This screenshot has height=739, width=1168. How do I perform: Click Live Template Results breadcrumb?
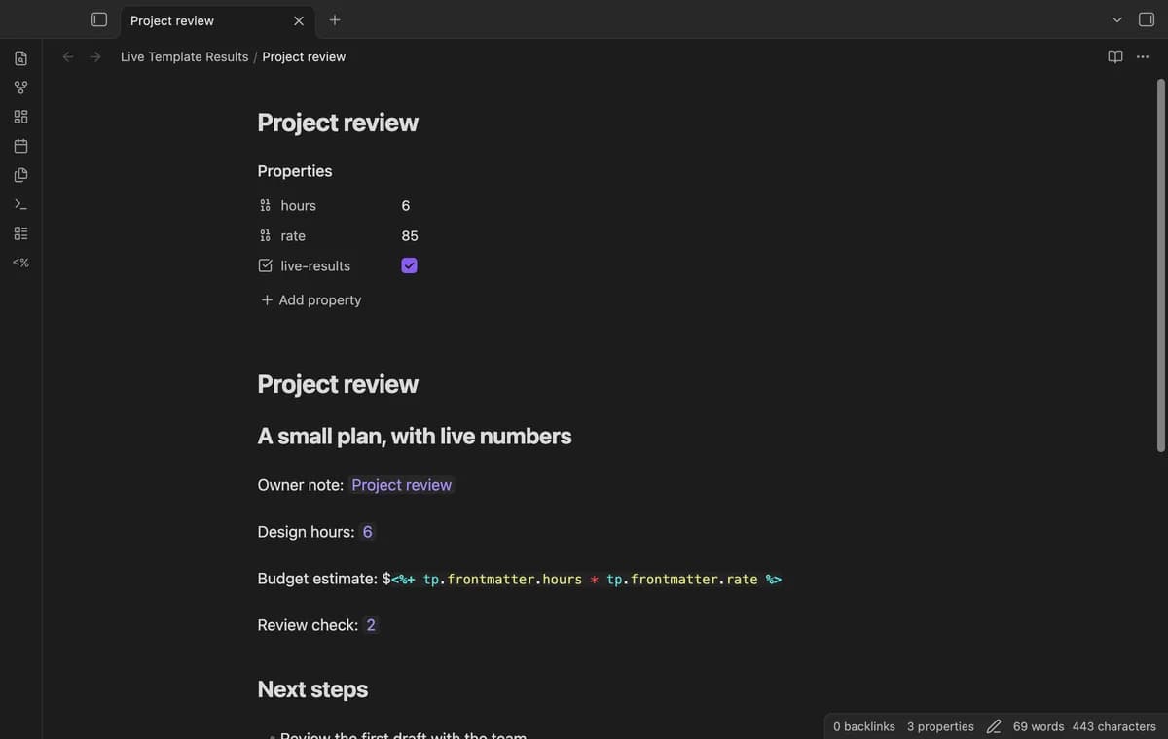click(x=184, y=56)
